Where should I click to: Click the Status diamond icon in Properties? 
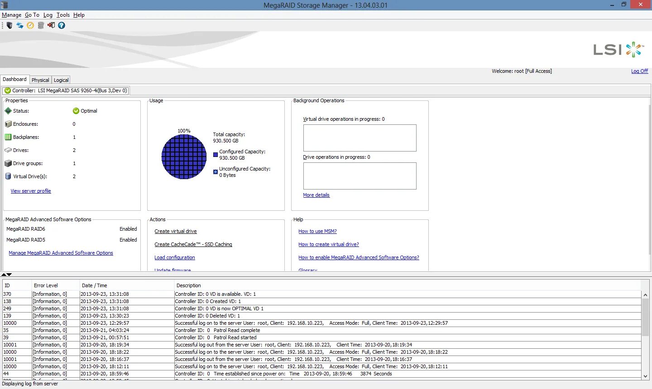pyautogui.click(x=8, y=111)
